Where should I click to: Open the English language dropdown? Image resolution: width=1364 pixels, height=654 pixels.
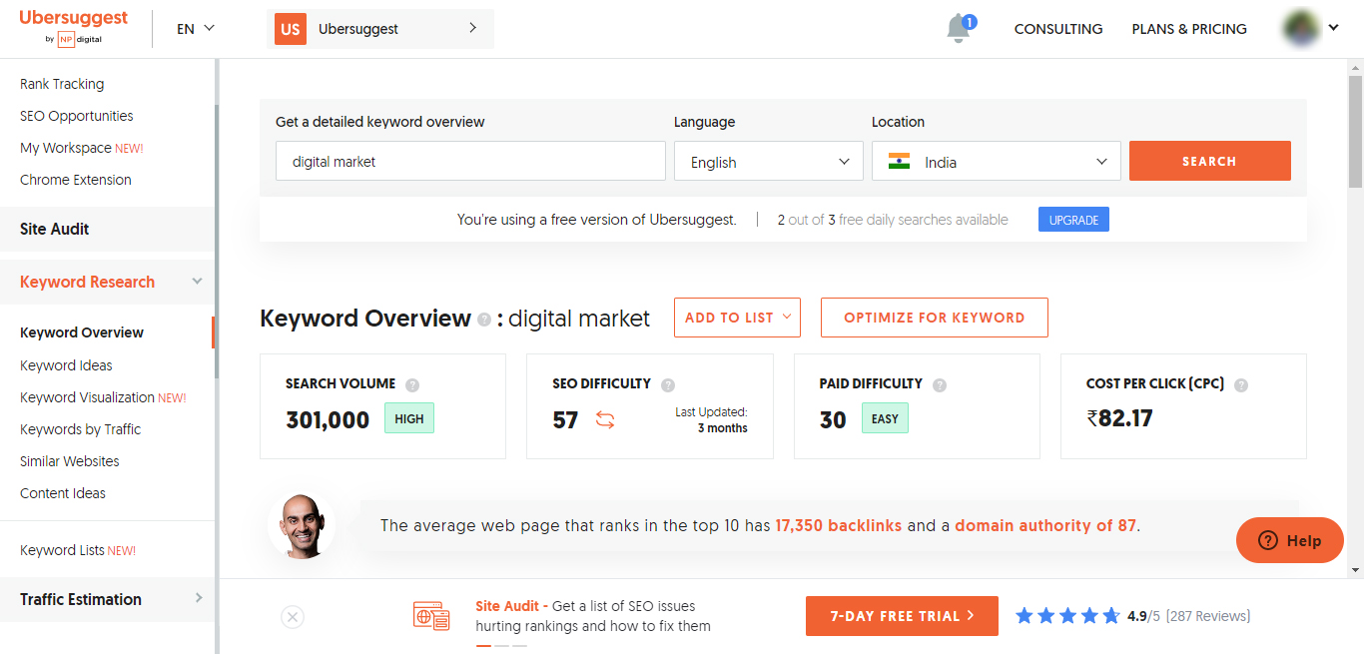pyautogui.click(x=769, y=161)
